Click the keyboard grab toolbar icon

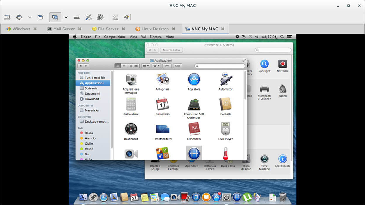[x=76, y=17]
